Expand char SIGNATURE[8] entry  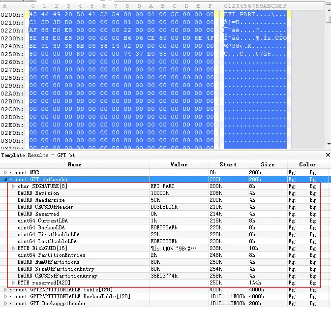point(13,186)
